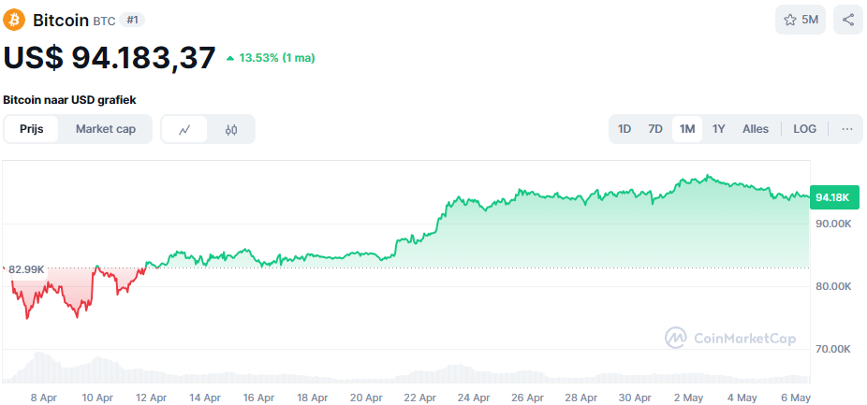Select the 1M time range
Image resolution: width=867 pixels, height=405 pixels.
pos(687,129)
